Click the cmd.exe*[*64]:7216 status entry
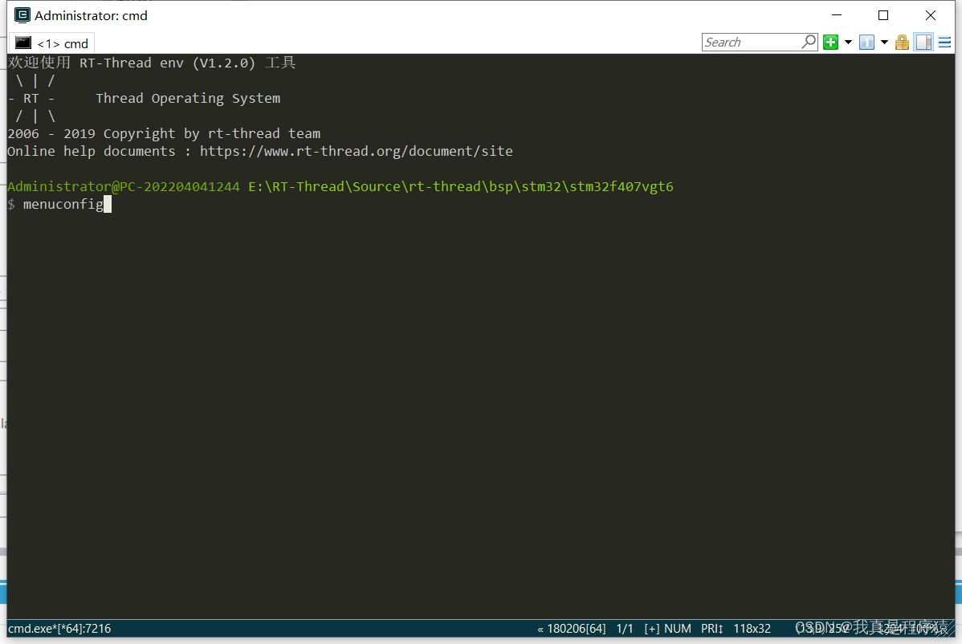Viewport: 962px width, 644px height. tap(59, 629)
